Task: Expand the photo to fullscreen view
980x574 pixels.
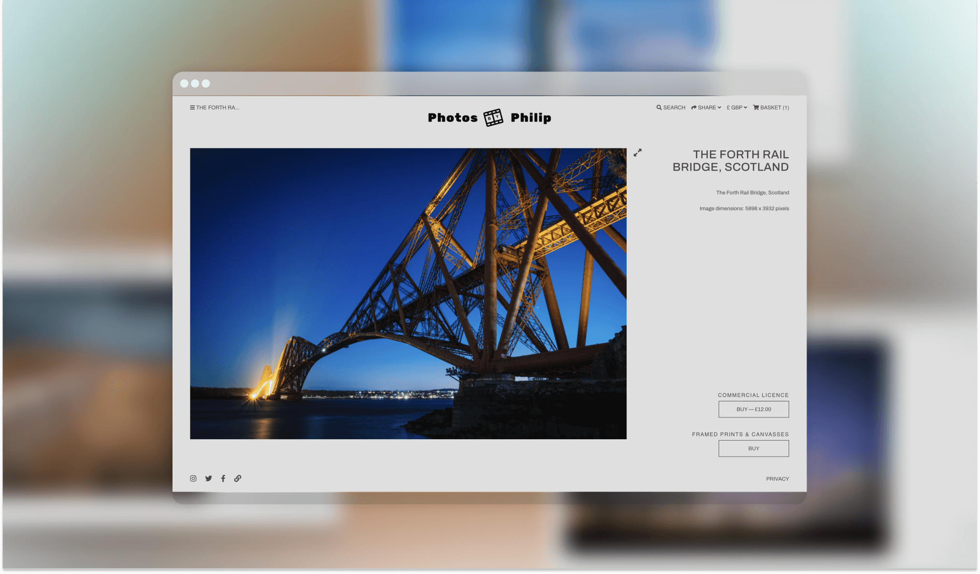Action: 637,153
